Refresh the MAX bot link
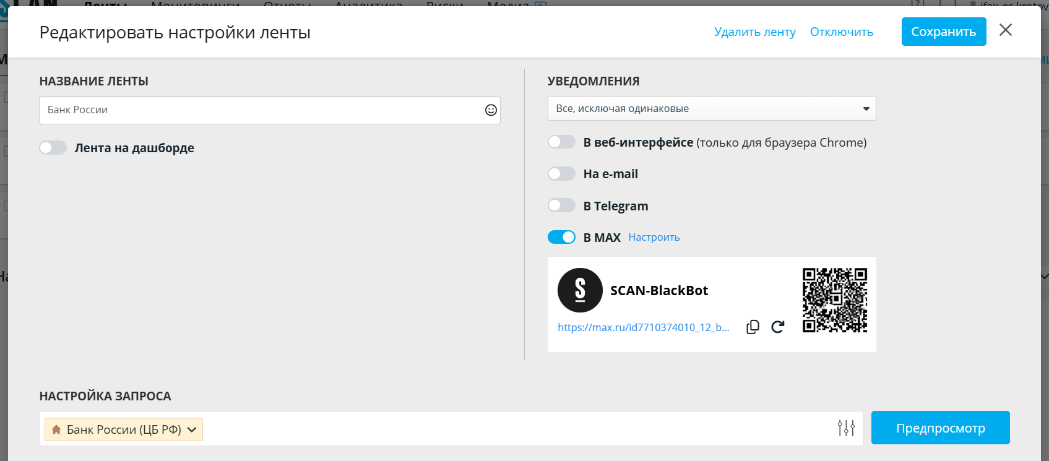The width and height of the screenshot is (1049, 461). 778,327
